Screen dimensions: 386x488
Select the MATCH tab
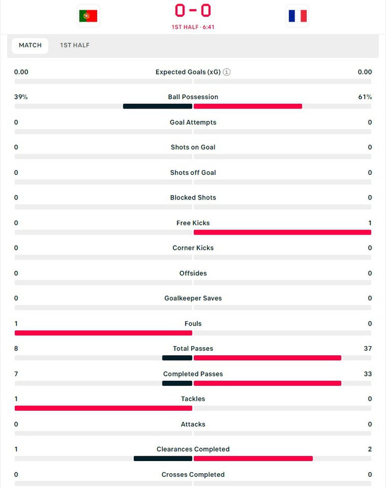(30, 45)
